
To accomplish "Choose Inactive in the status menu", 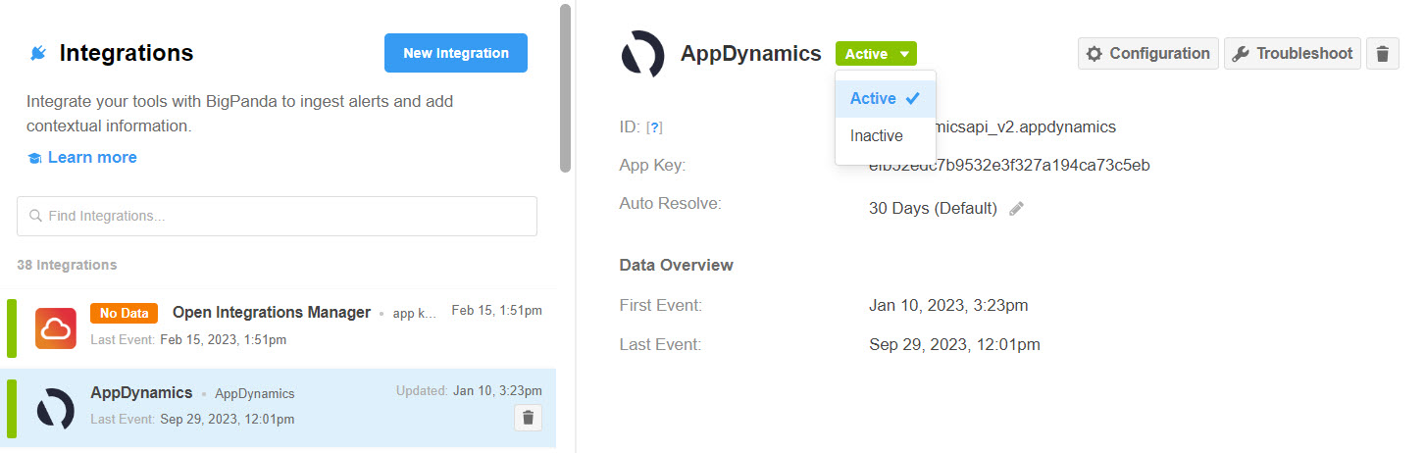I will (x=886, y=135).
